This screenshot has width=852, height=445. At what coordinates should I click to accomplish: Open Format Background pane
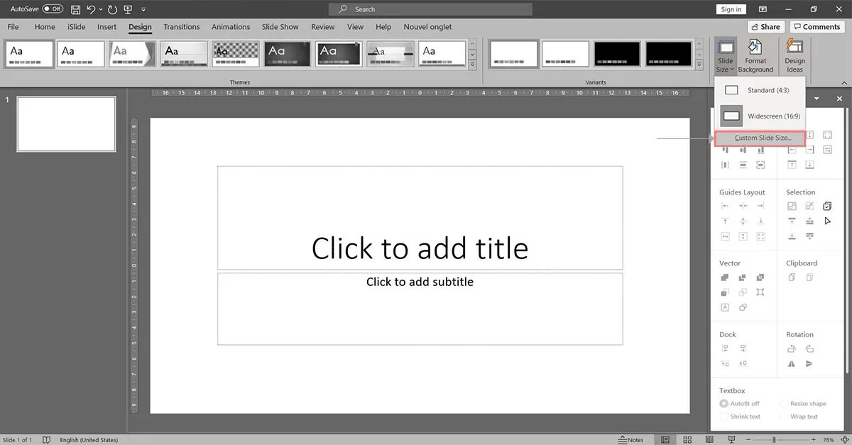click(755, 56)
